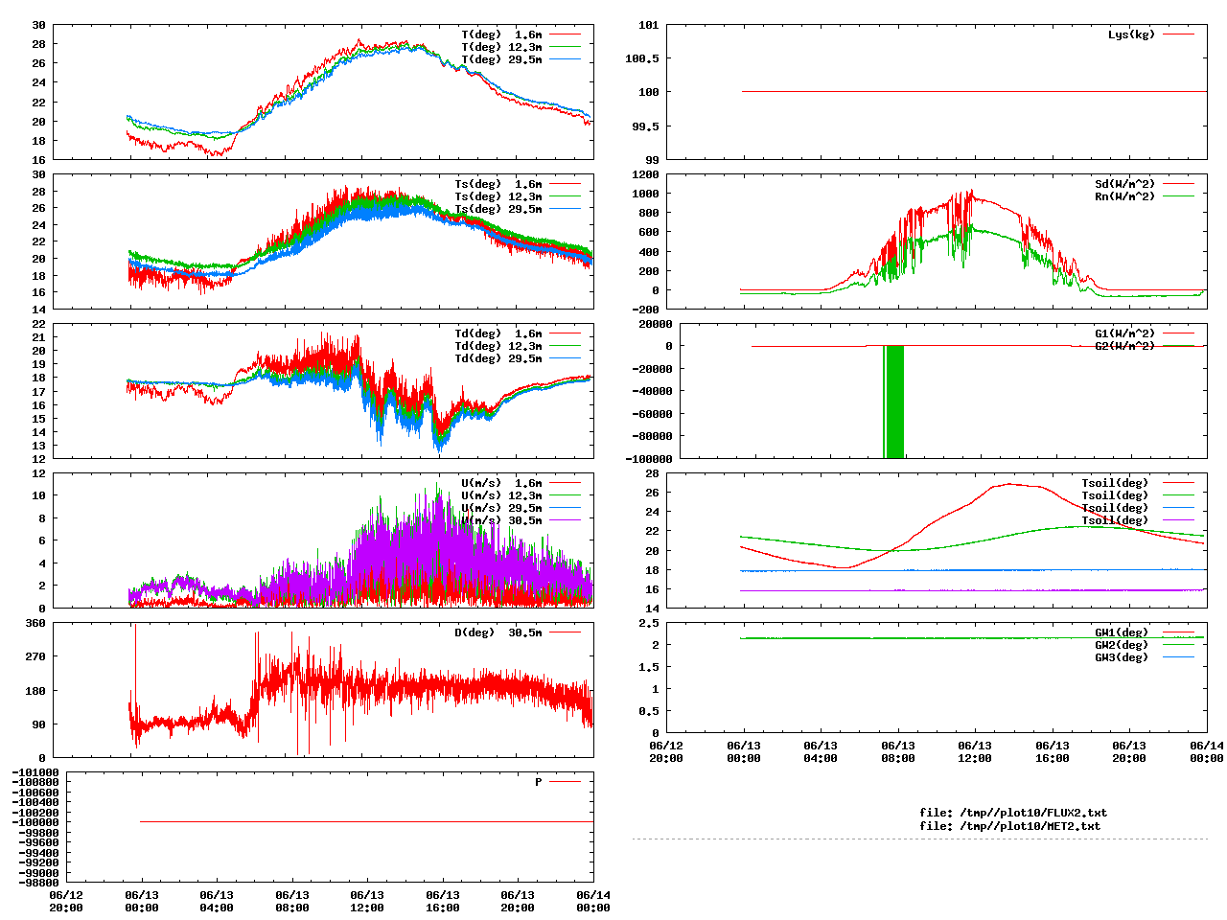The width and height of the screenshot is (1227, 920).
Task: Click the '101' y-axis value on Lys plot
Action: 649,25
